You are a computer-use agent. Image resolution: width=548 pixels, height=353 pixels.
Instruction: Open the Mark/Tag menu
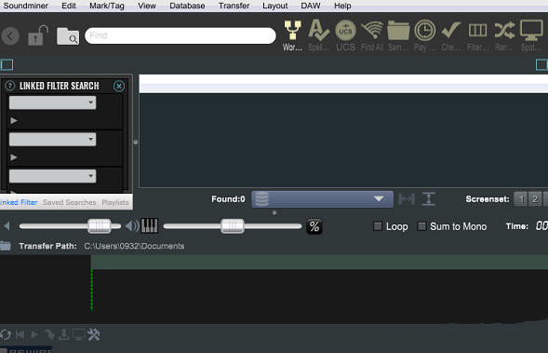(107, 6)
